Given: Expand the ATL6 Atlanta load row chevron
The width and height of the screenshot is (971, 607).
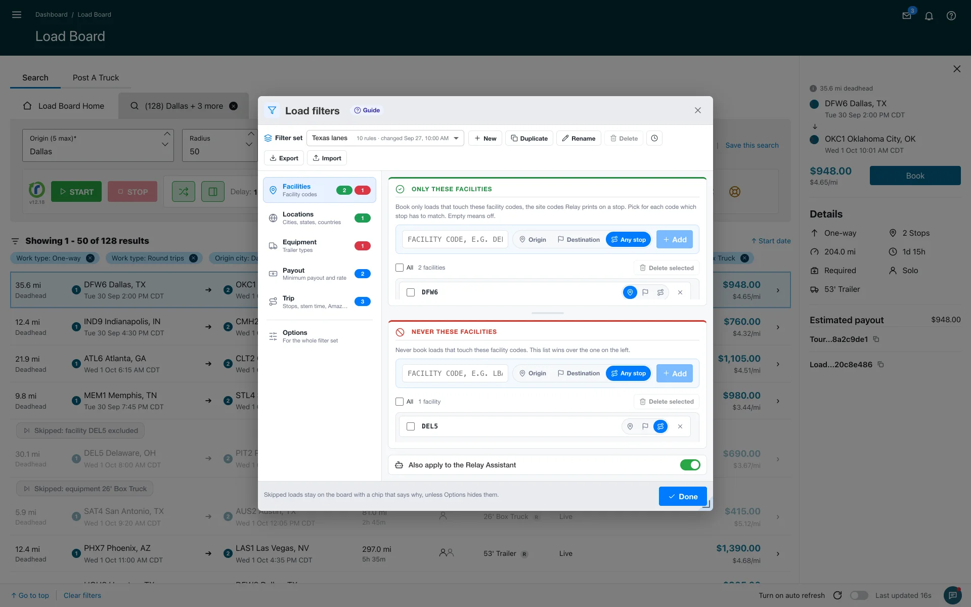Looking at the screenshot, I should [x=778, y=364].
